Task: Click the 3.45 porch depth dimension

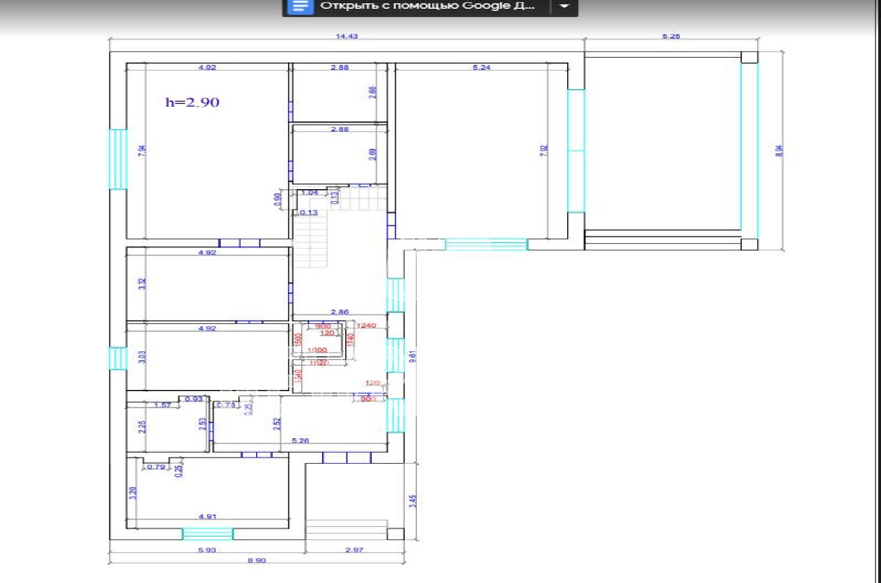Action: coord(413,501)
